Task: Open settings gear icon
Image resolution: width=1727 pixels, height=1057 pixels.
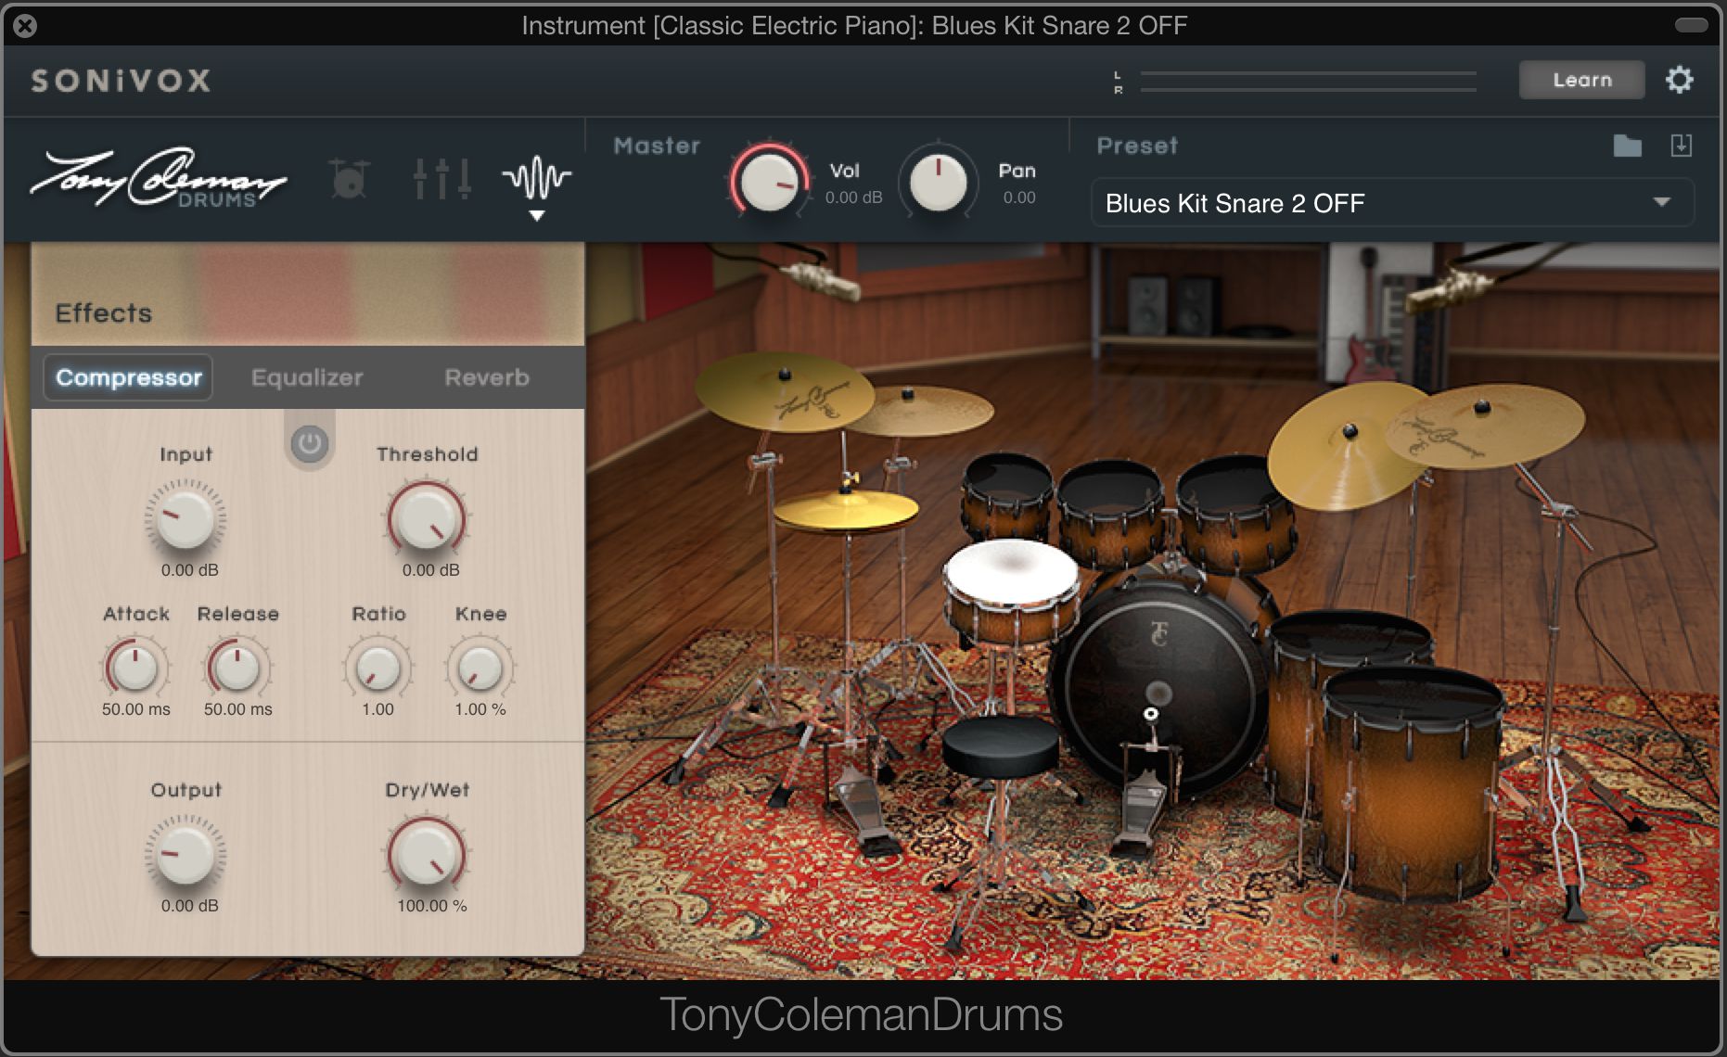Action: point(1680,80)
